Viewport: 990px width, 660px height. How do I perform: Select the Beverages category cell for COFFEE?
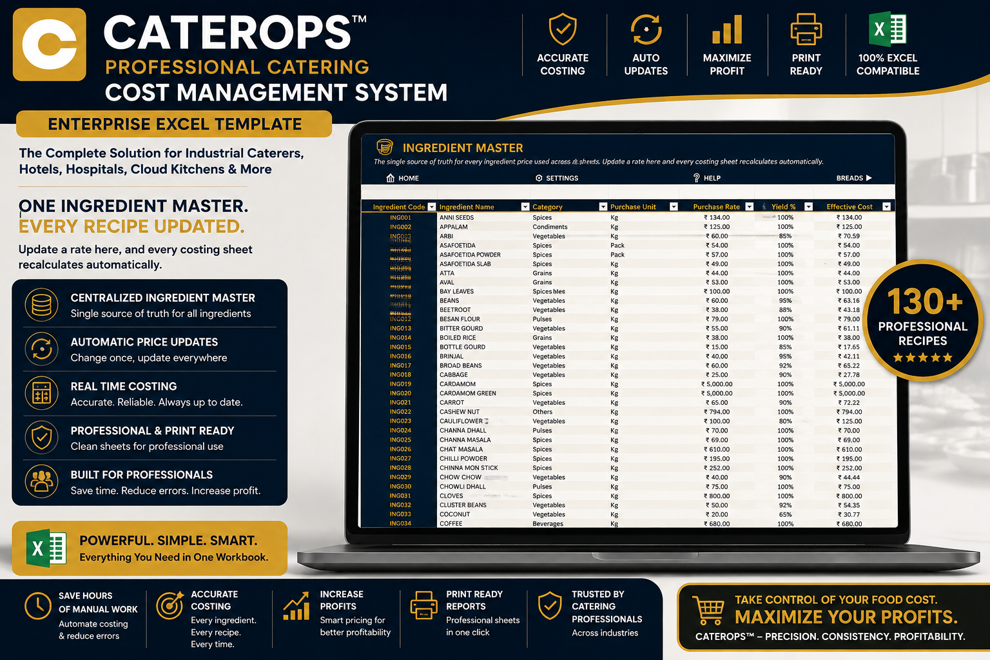[548, 524]
